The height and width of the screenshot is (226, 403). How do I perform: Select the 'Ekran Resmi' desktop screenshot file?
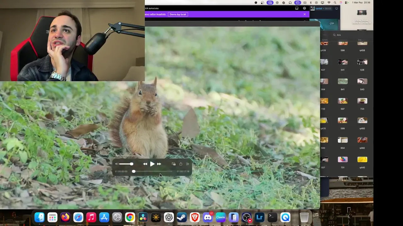[362, 16]
